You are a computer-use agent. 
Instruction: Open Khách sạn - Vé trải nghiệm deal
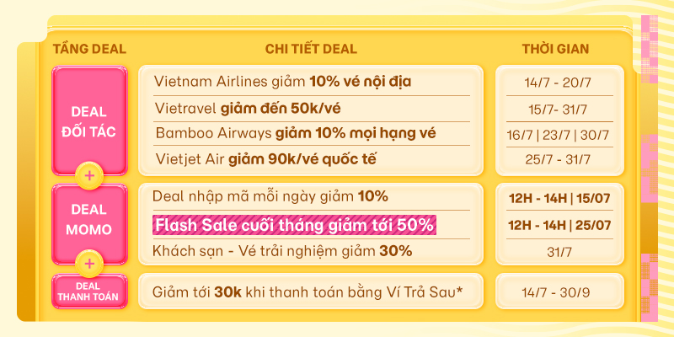(x=282, y=251)
